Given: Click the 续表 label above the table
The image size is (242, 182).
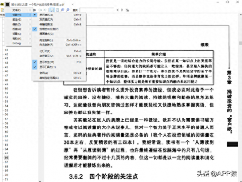Looking at the screenshot, I should coord(205,45).
